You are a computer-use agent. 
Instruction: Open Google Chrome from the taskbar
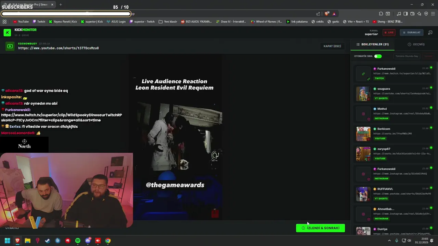(x=108, y=241)
